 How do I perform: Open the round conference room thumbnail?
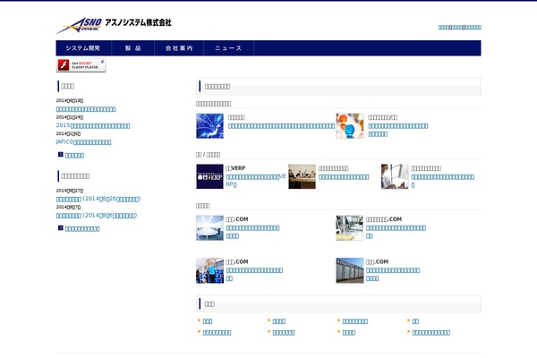pos(210,228)
